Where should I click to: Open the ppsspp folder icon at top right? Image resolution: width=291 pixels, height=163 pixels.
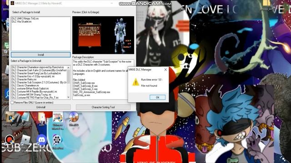(266, 5)
